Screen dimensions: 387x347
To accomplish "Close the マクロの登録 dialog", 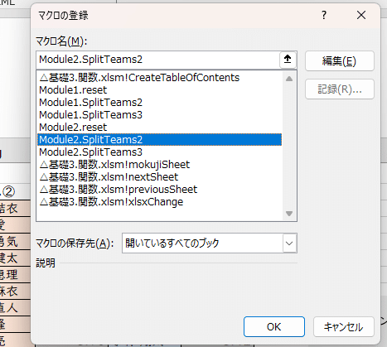I will tap(361, 15).
